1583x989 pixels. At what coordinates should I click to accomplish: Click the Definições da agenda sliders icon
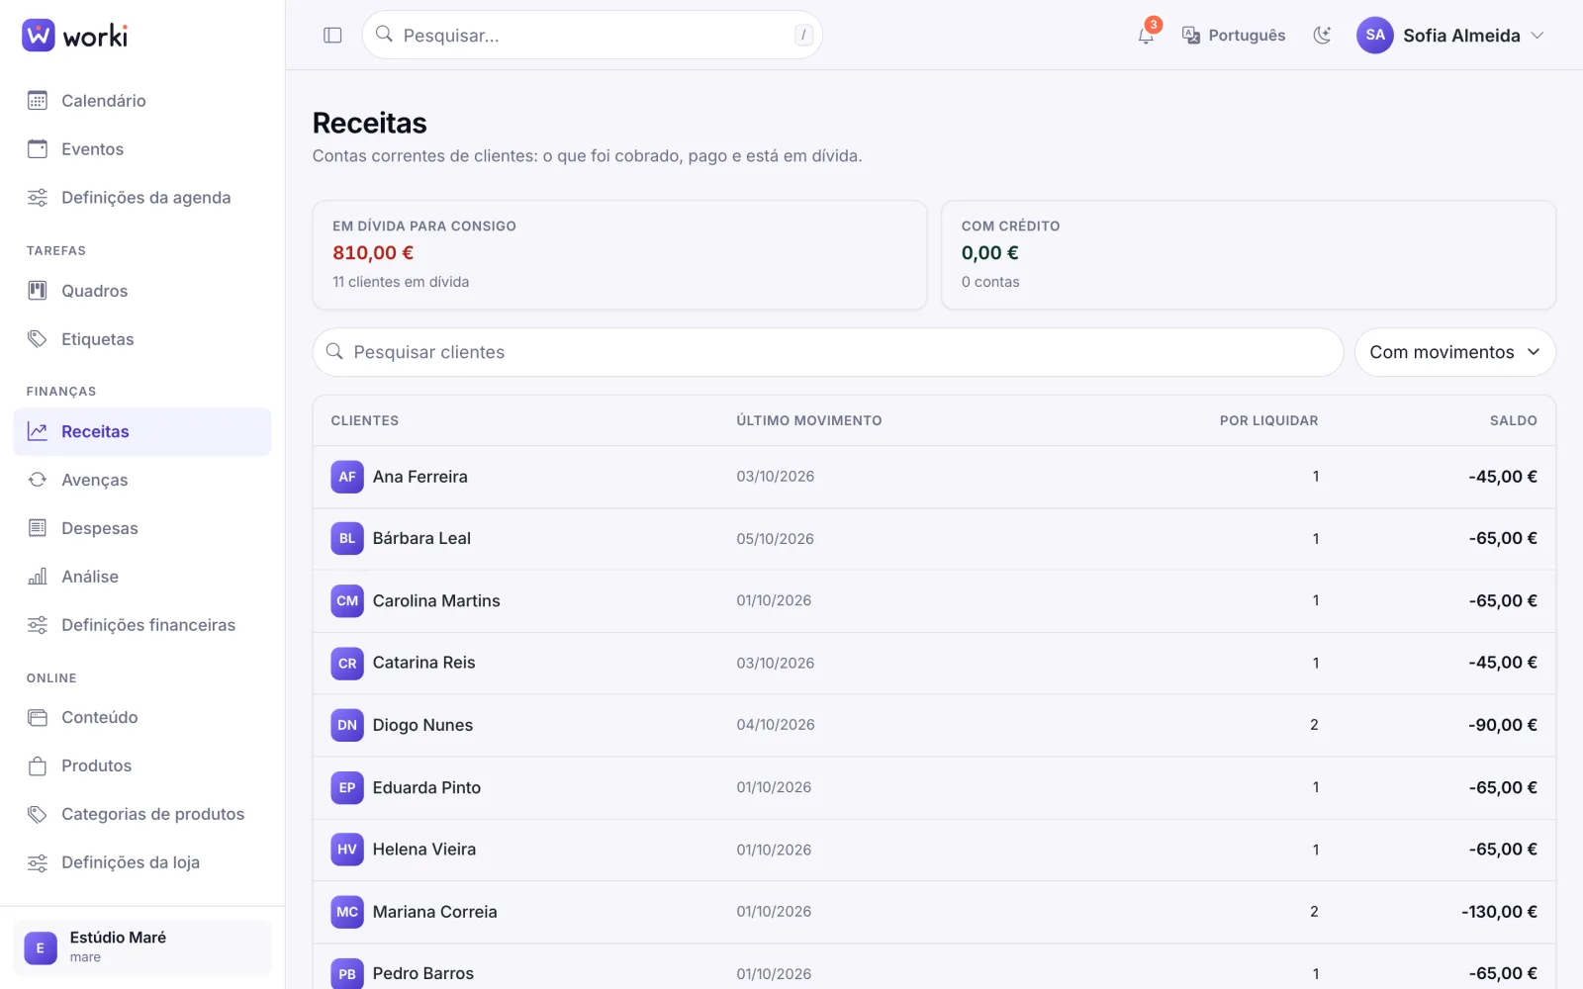(38, 198)
